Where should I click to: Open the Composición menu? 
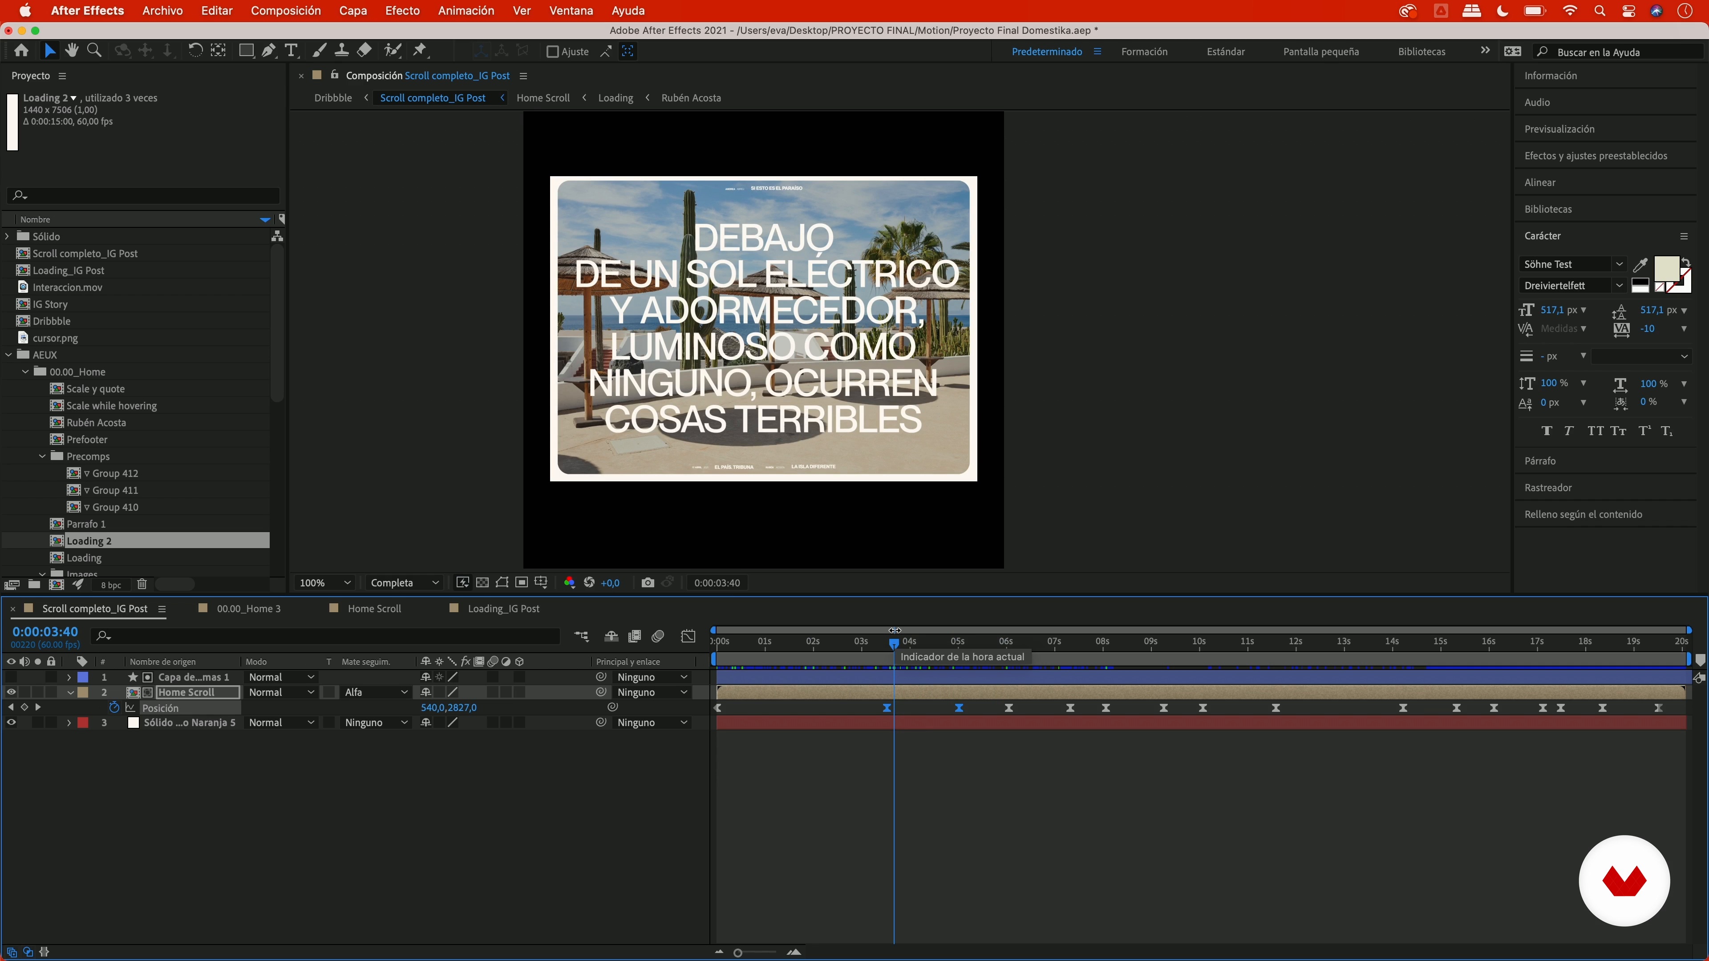(285, 11)
